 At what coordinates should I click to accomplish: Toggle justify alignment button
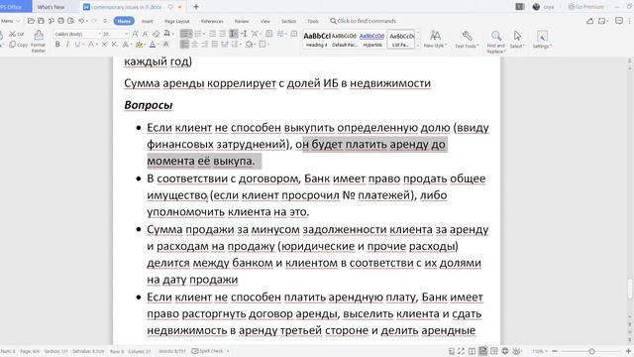[x=214, y=44]
